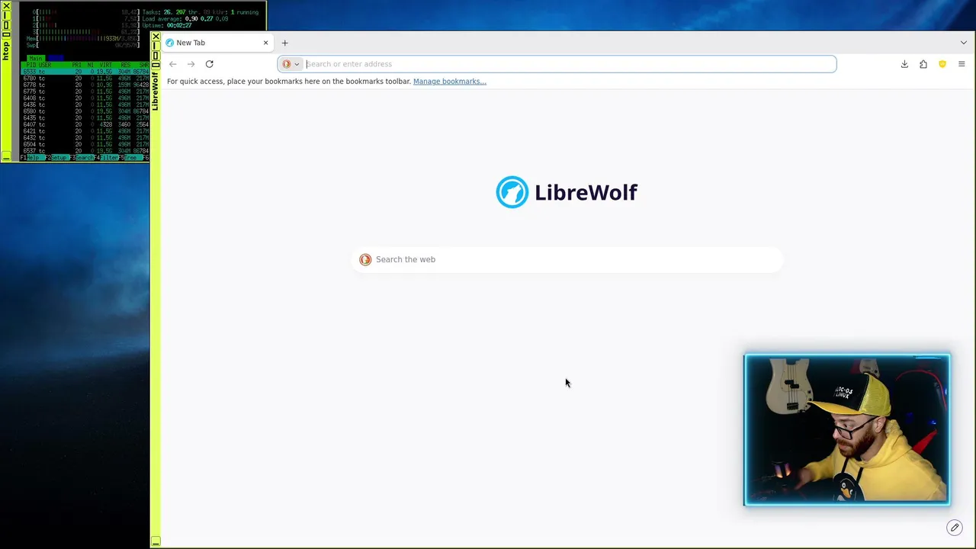
Task: Expand the list all tabs chevron
Action: [964, 43]
